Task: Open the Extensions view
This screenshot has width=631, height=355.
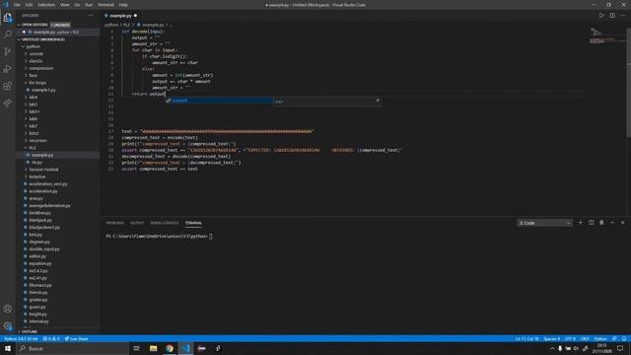Action: 8,86
